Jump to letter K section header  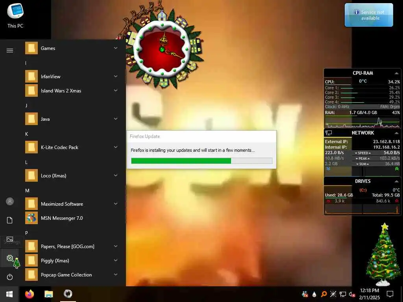click(x=26, y=134)
